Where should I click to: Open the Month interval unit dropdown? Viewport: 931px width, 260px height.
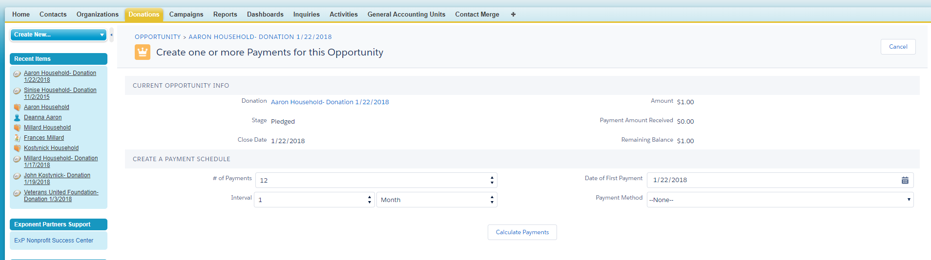436,200
